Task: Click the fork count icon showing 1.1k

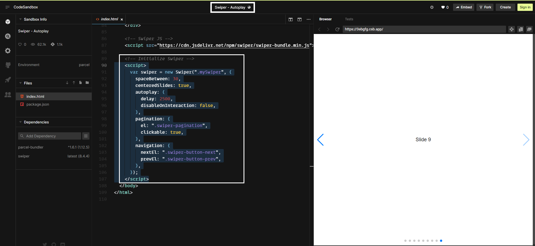Action: [x=52, y=45]
